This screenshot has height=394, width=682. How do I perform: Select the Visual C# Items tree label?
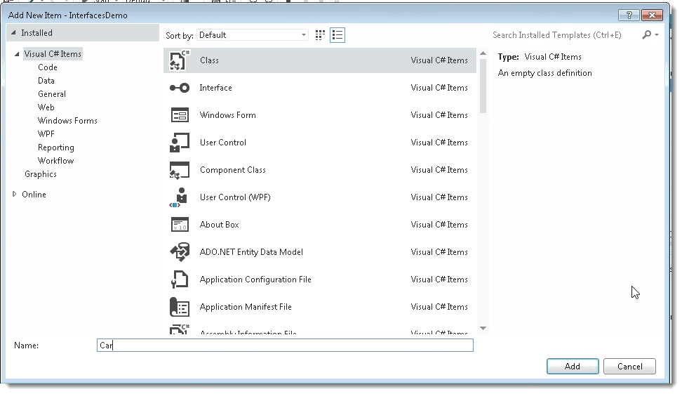(x=53, y=54)
